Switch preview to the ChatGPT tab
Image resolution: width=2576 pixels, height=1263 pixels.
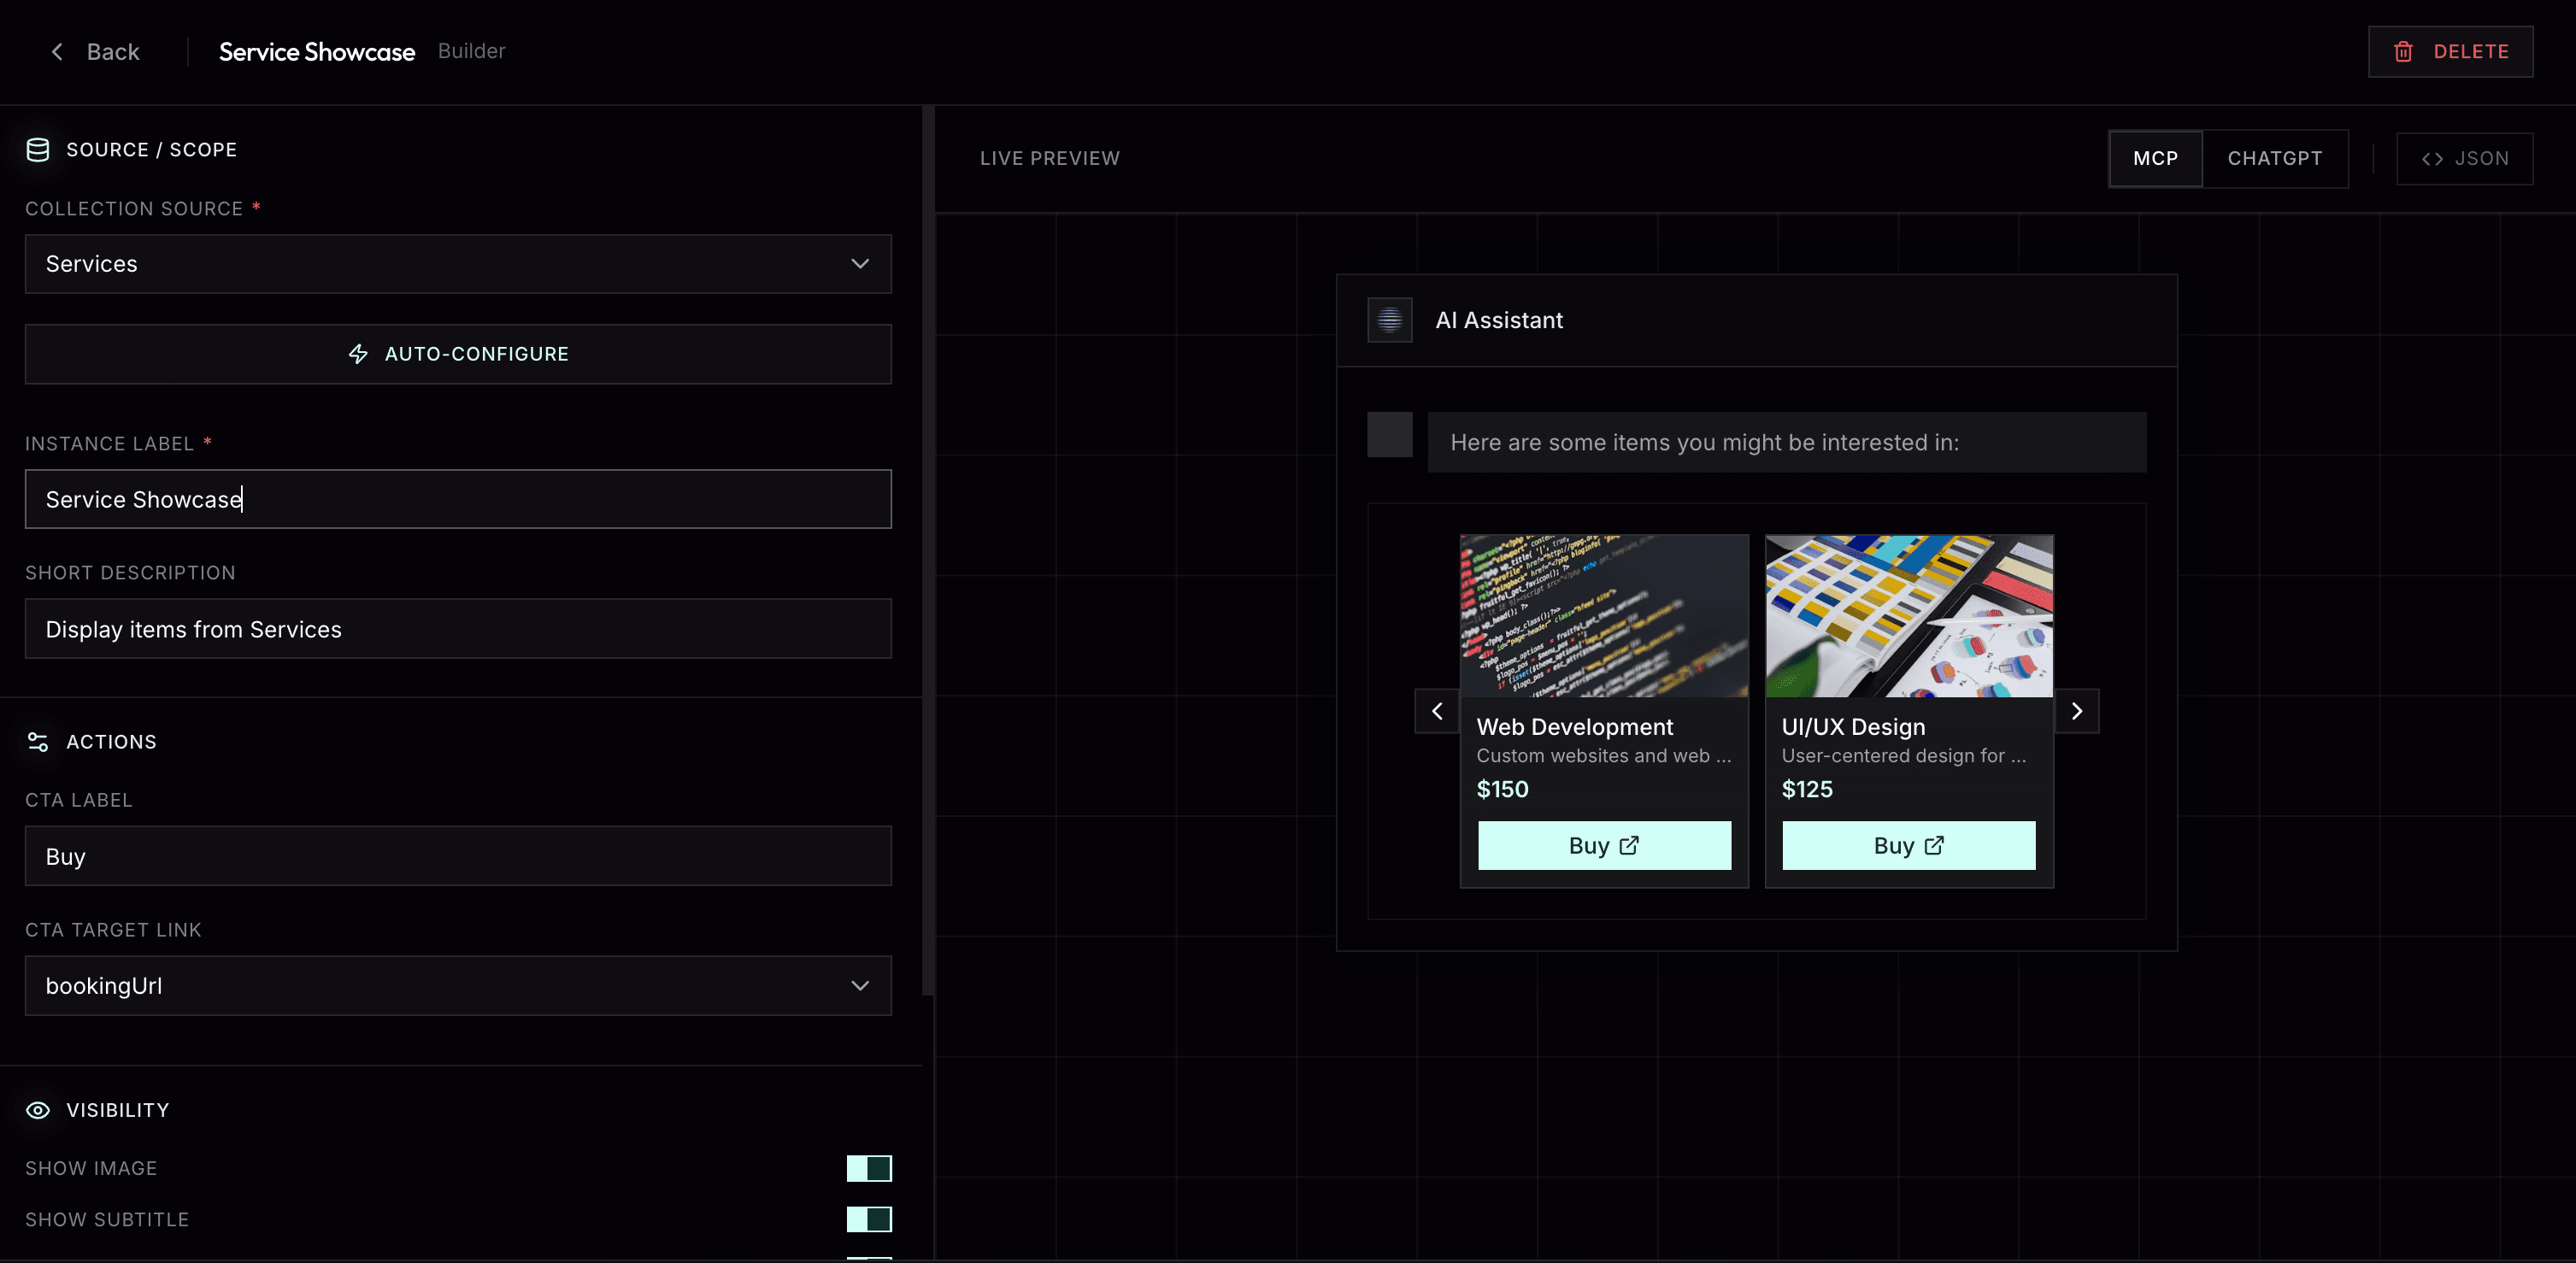(2274, 158)
